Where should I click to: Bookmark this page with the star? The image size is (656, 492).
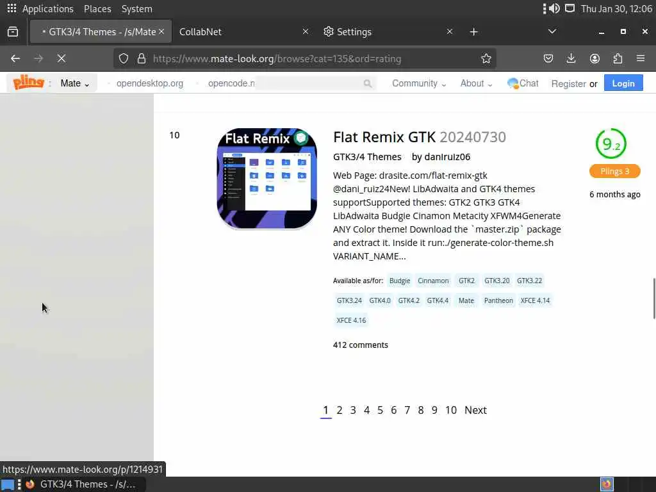(486, 58)
